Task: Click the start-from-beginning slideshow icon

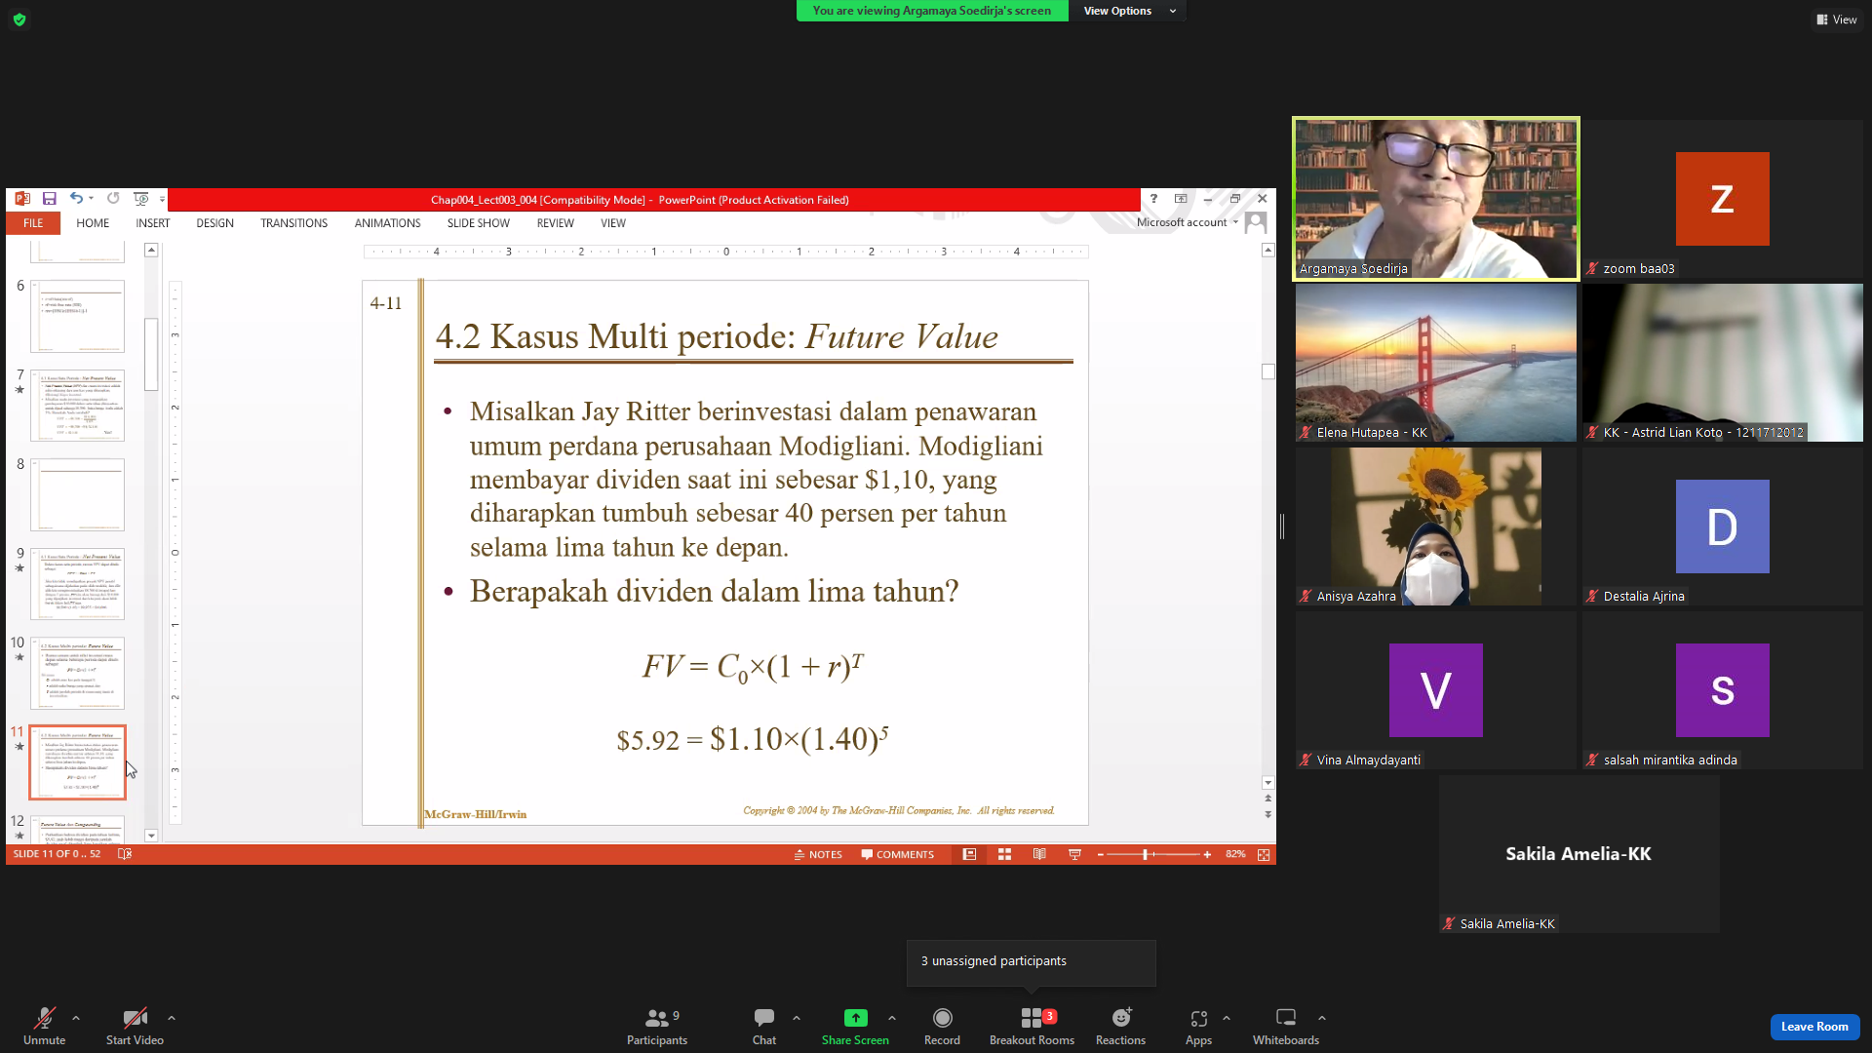Action: coord(141,199)
